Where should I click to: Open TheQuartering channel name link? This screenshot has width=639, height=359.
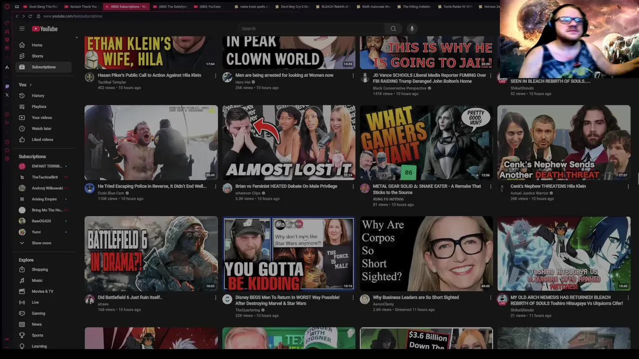[x=248, y=310]
